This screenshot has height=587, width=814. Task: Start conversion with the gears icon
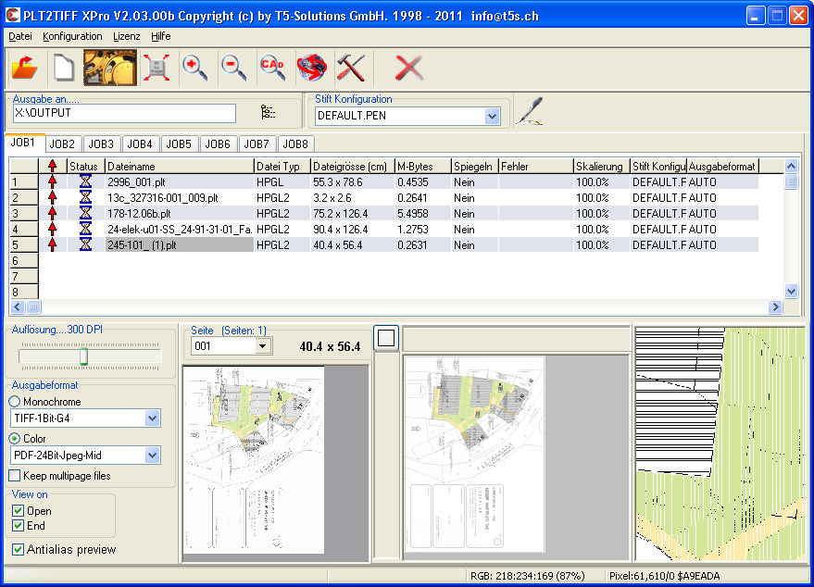tap(110, 68)
